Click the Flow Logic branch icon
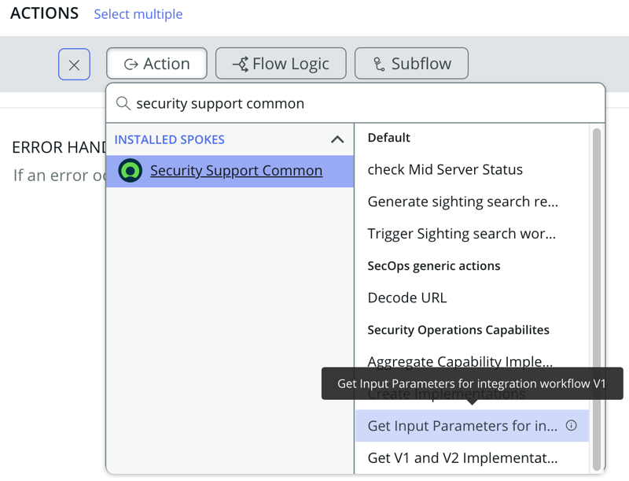The width and height of the screenshot is (629, 481). coord(241,65)
